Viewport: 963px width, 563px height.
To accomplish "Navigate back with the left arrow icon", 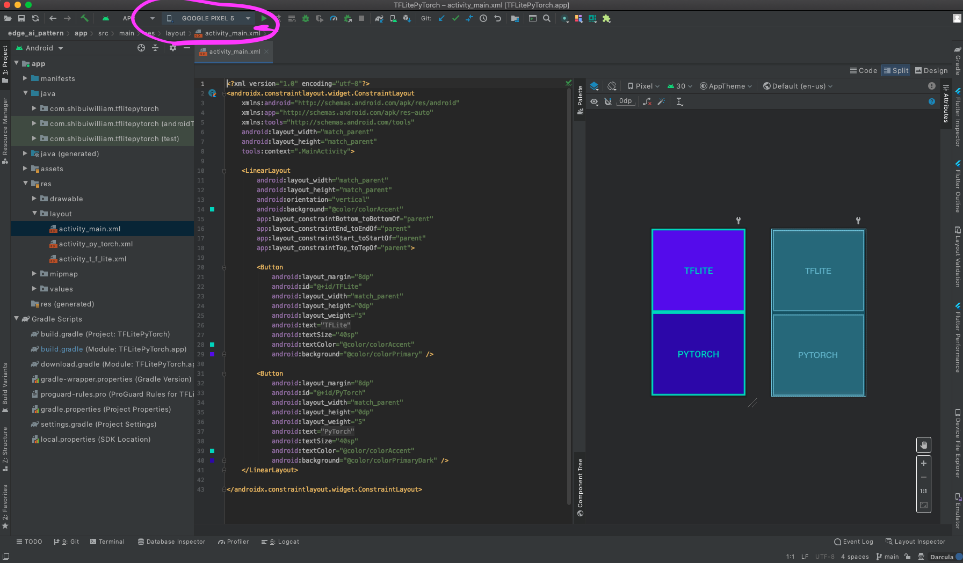I will [53, 18].
